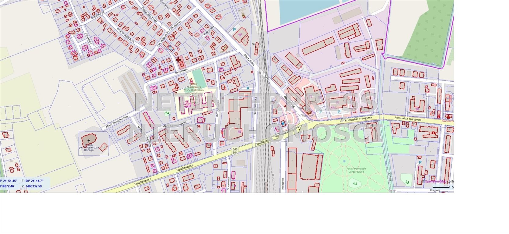Screen dimensions: 509x234
Task: Click the green playground icon near the school
Action: 167,113
